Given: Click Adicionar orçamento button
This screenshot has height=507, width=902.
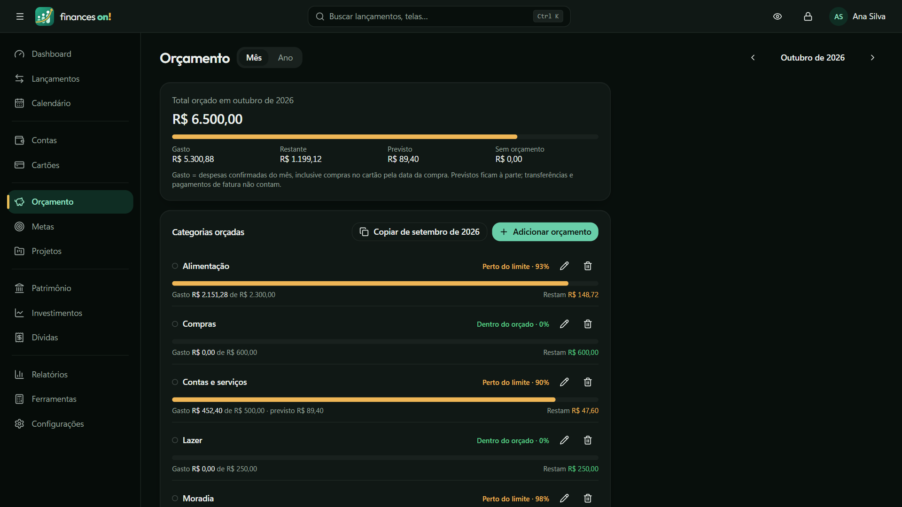Looking at the screenshot, I should [x=545, y=232].
